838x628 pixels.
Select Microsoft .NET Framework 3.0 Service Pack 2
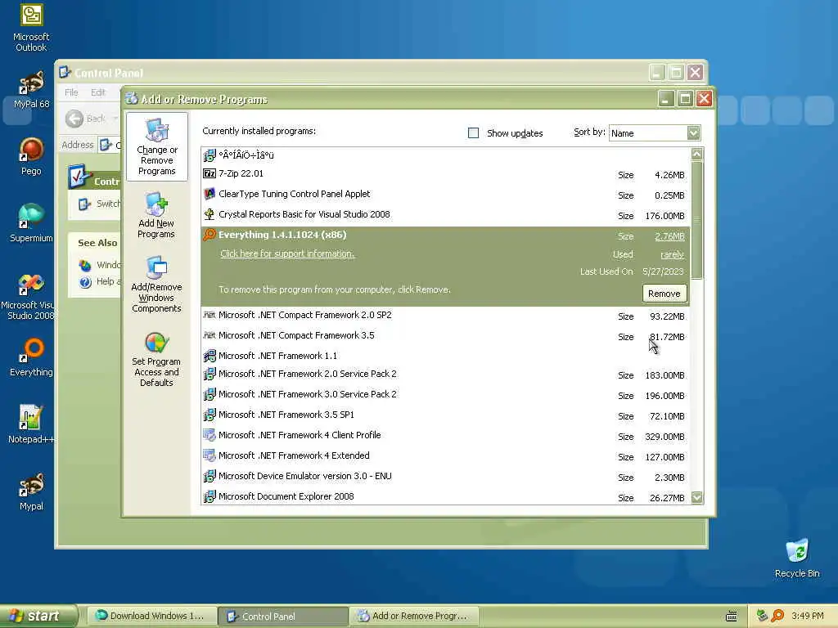pos(444,395)
